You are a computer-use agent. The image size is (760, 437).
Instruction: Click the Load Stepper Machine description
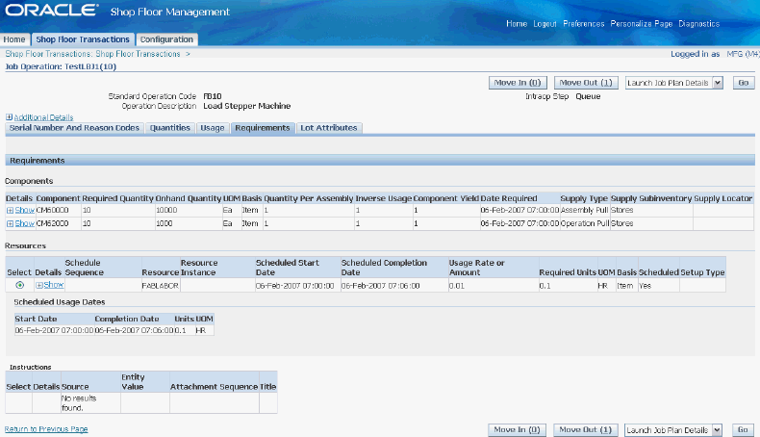(x=246, y=106)
